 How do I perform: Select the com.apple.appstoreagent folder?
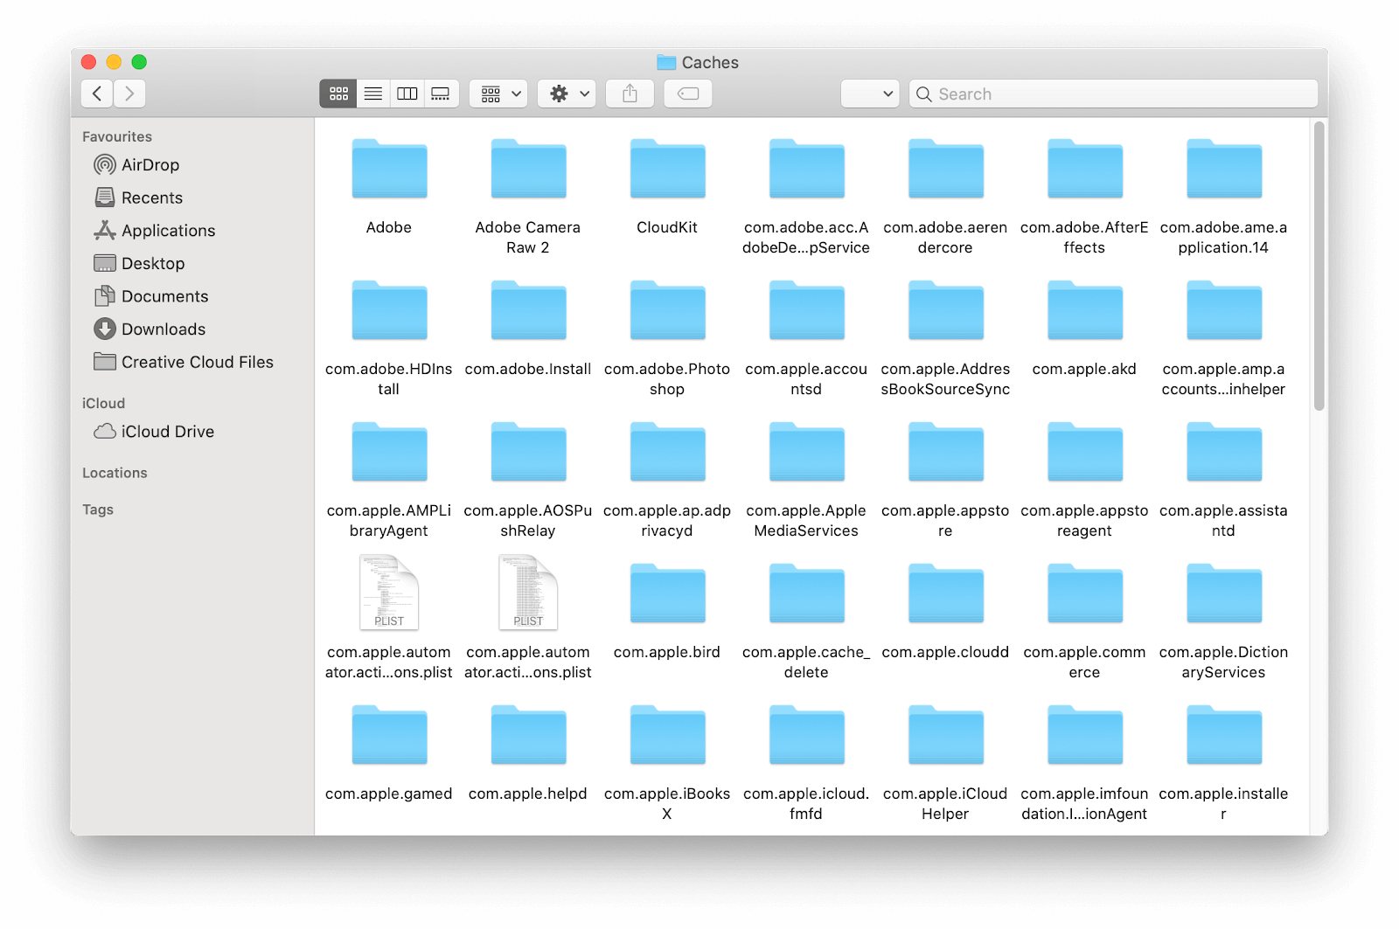(1084, 453)
